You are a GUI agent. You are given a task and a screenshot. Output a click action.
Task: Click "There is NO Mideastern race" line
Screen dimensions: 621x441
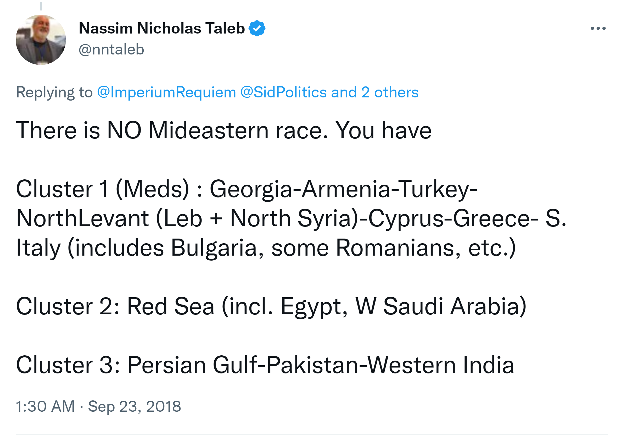171,130
